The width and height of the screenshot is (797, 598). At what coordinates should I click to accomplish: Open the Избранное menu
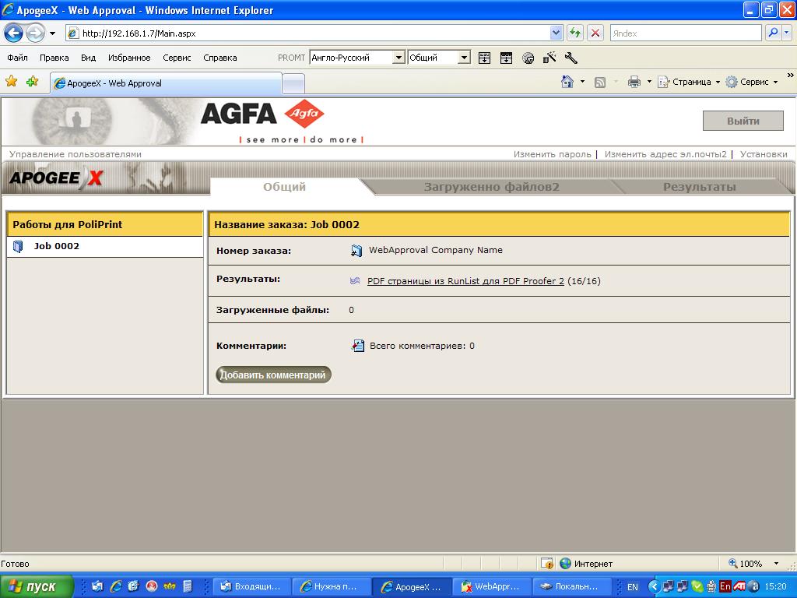coord(129,58)
